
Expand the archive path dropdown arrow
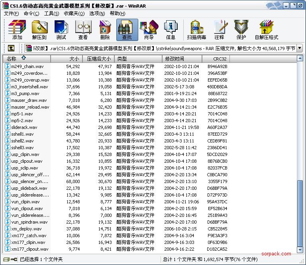coord(299,48)
